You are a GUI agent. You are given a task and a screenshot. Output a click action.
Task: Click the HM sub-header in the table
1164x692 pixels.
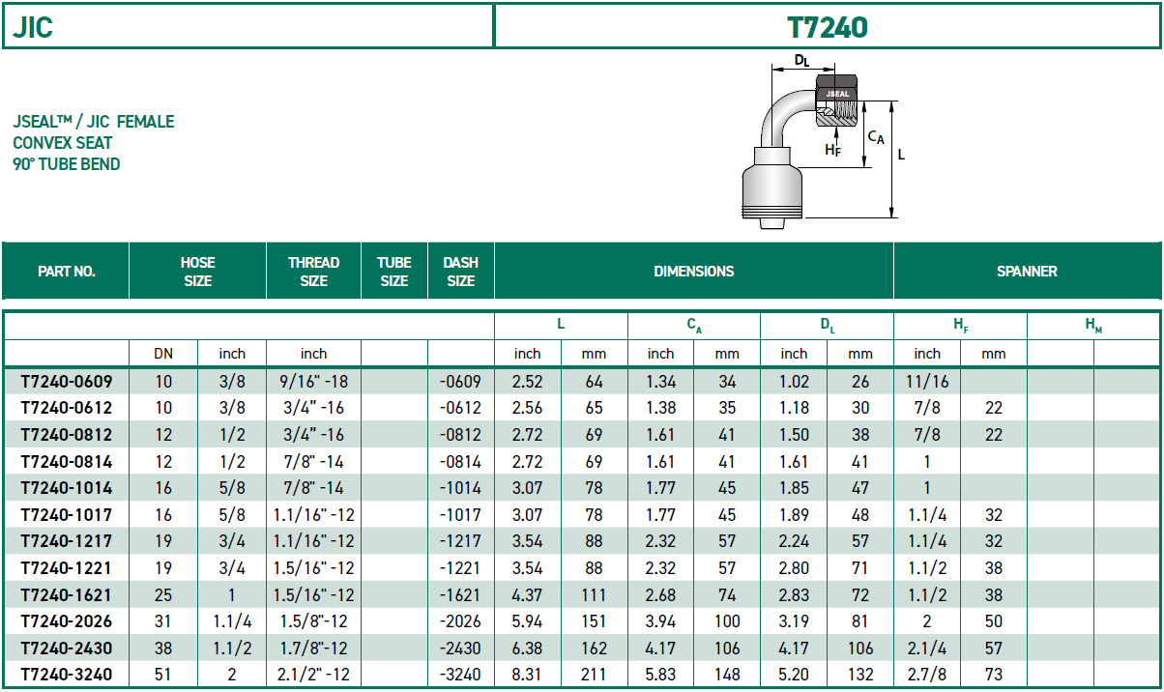click(x=1093, y=327)
